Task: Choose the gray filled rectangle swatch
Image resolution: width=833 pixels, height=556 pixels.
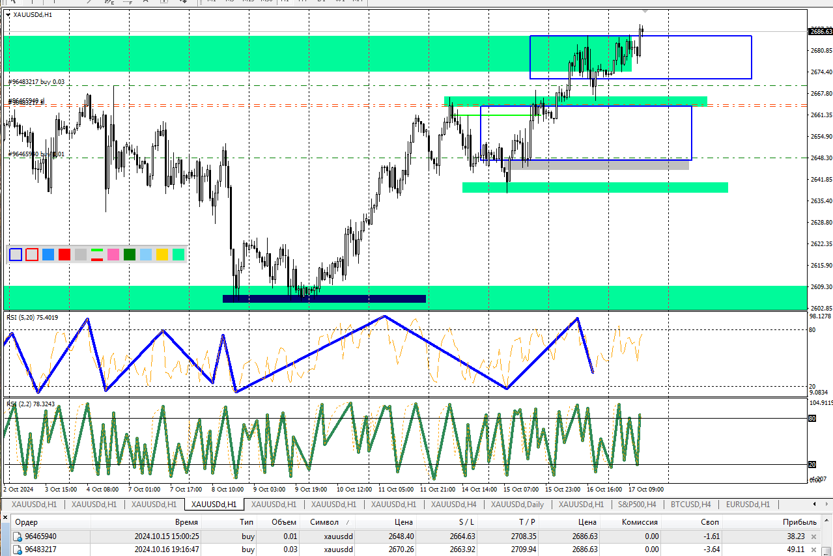Action: (81, 255)
